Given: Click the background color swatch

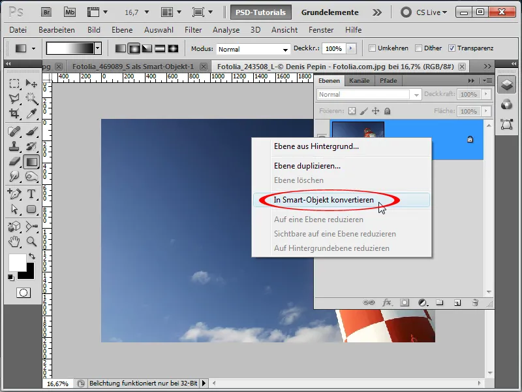Looking at the screenshot, I should [29, 273].
